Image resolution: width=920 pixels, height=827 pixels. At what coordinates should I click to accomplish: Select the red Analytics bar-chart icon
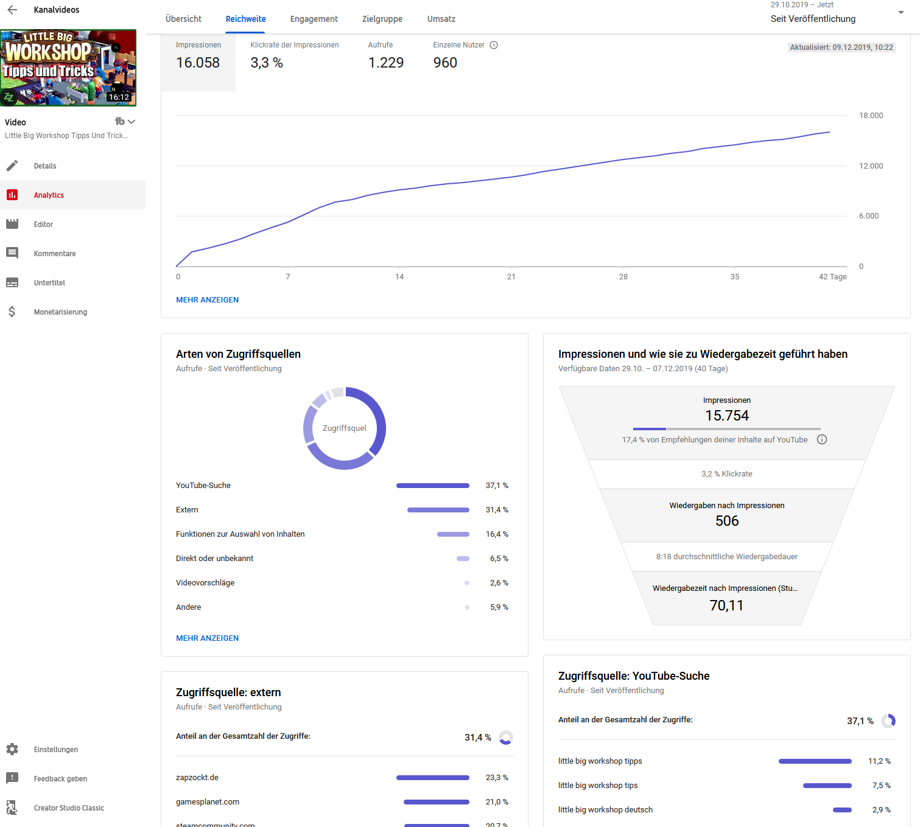[x=12, y=195]
